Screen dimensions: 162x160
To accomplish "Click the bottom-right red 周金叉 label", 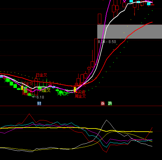I will (x=80, y=96).
